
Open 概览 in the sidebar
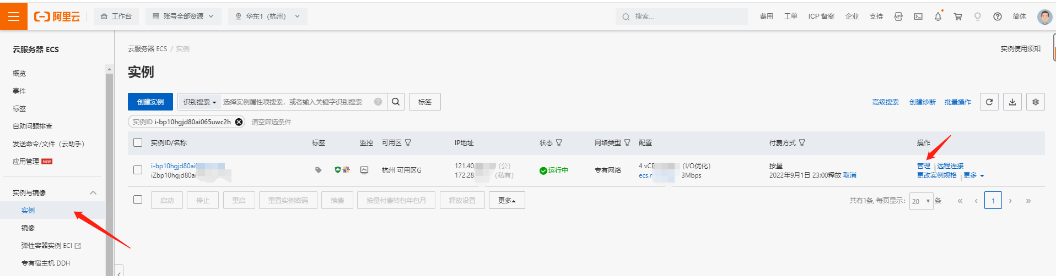[x=19, y=73]
